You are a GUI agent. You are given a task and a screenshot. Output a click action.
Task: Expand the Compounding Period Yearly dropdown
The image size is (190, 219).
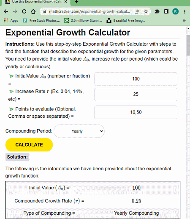coord(79,131)
